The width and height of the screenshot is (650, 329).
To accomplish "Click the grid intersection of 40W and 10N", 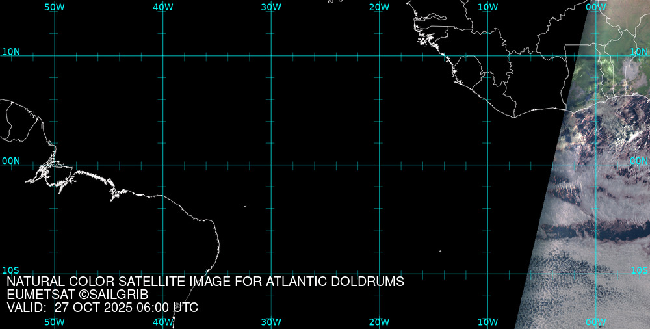I will pyautogui.click(x=162, y=55).
